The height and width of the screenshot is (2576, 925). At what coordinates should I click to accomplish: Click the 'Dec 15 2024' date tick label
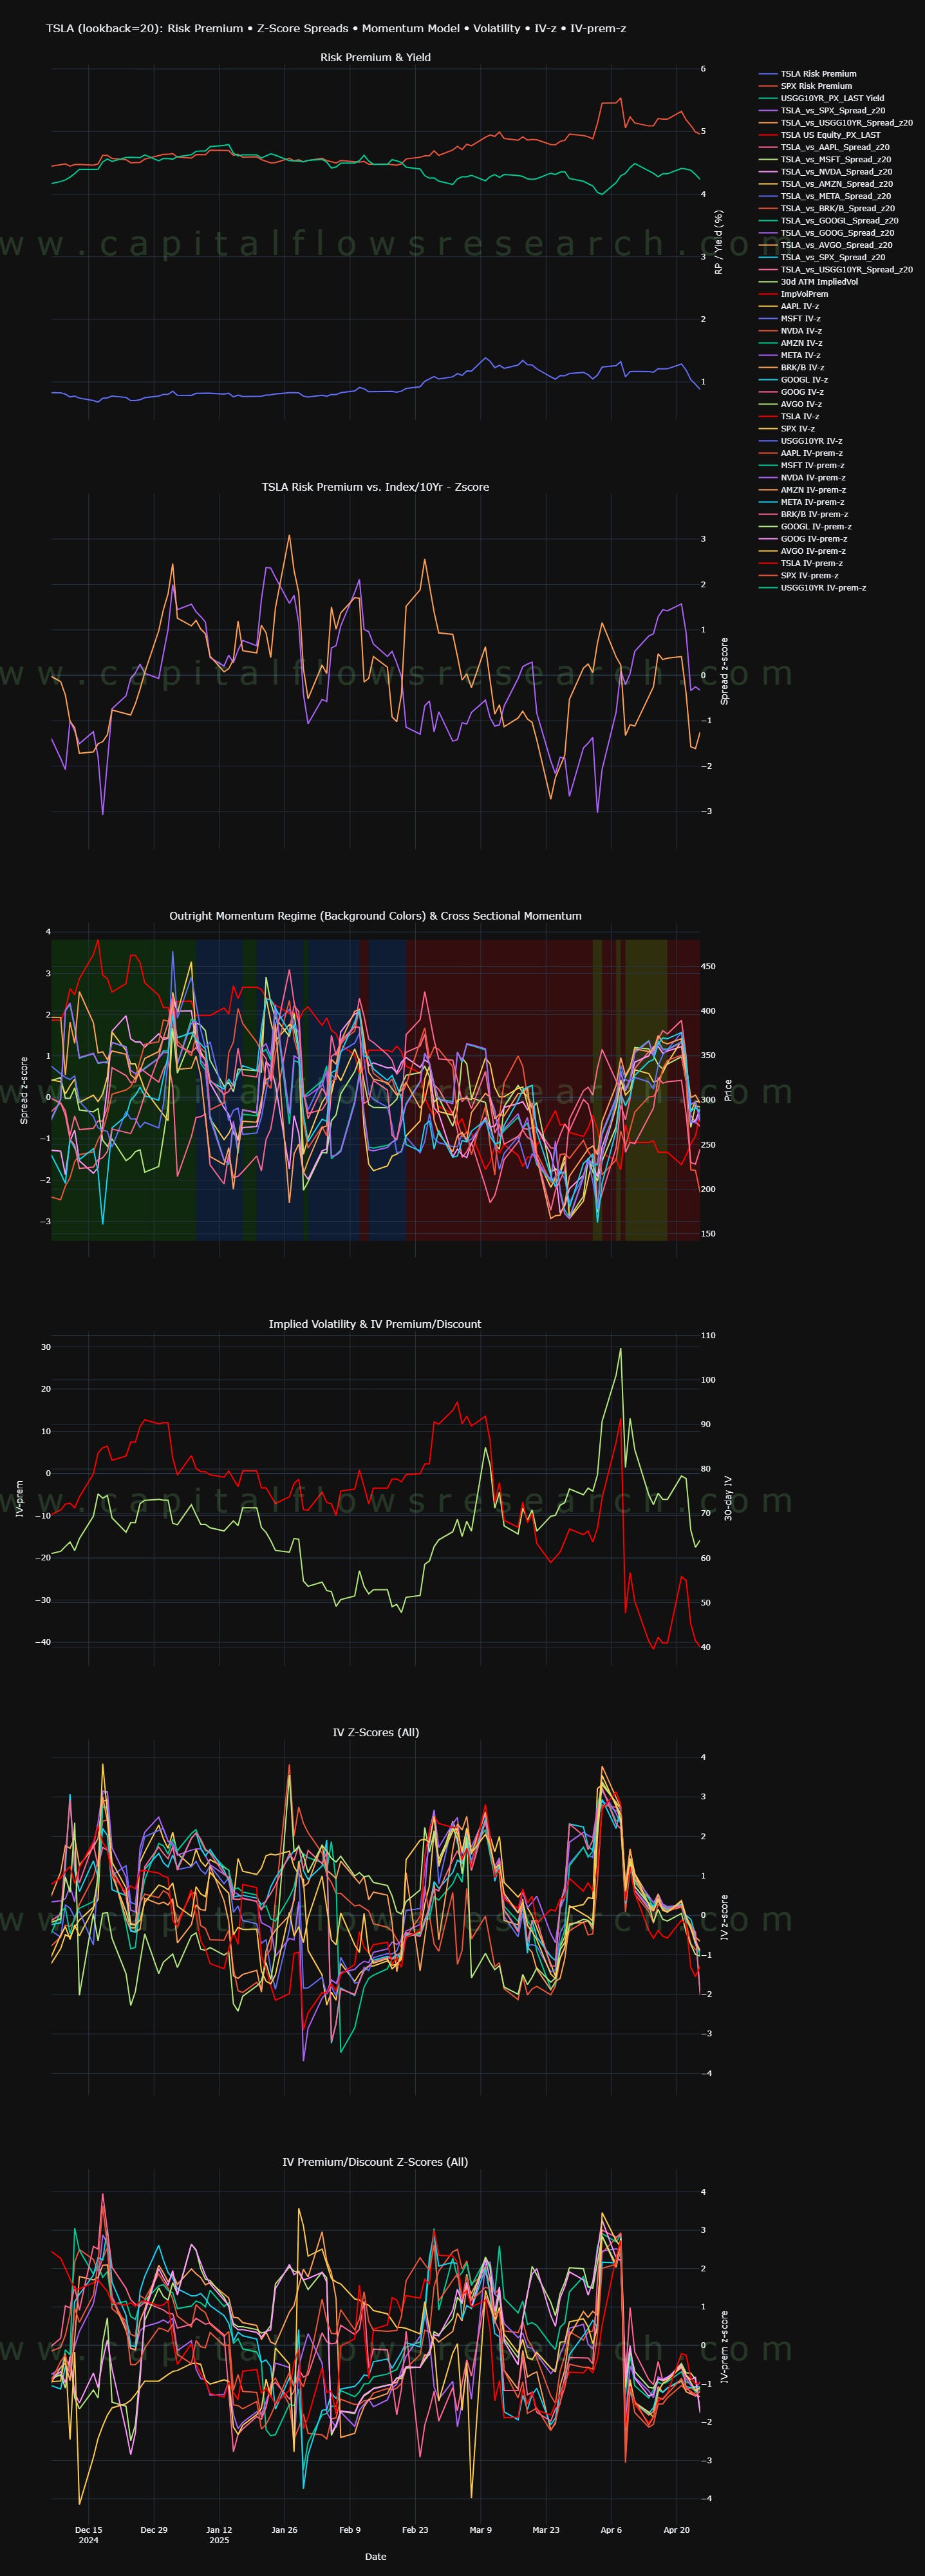point(89,2535)
